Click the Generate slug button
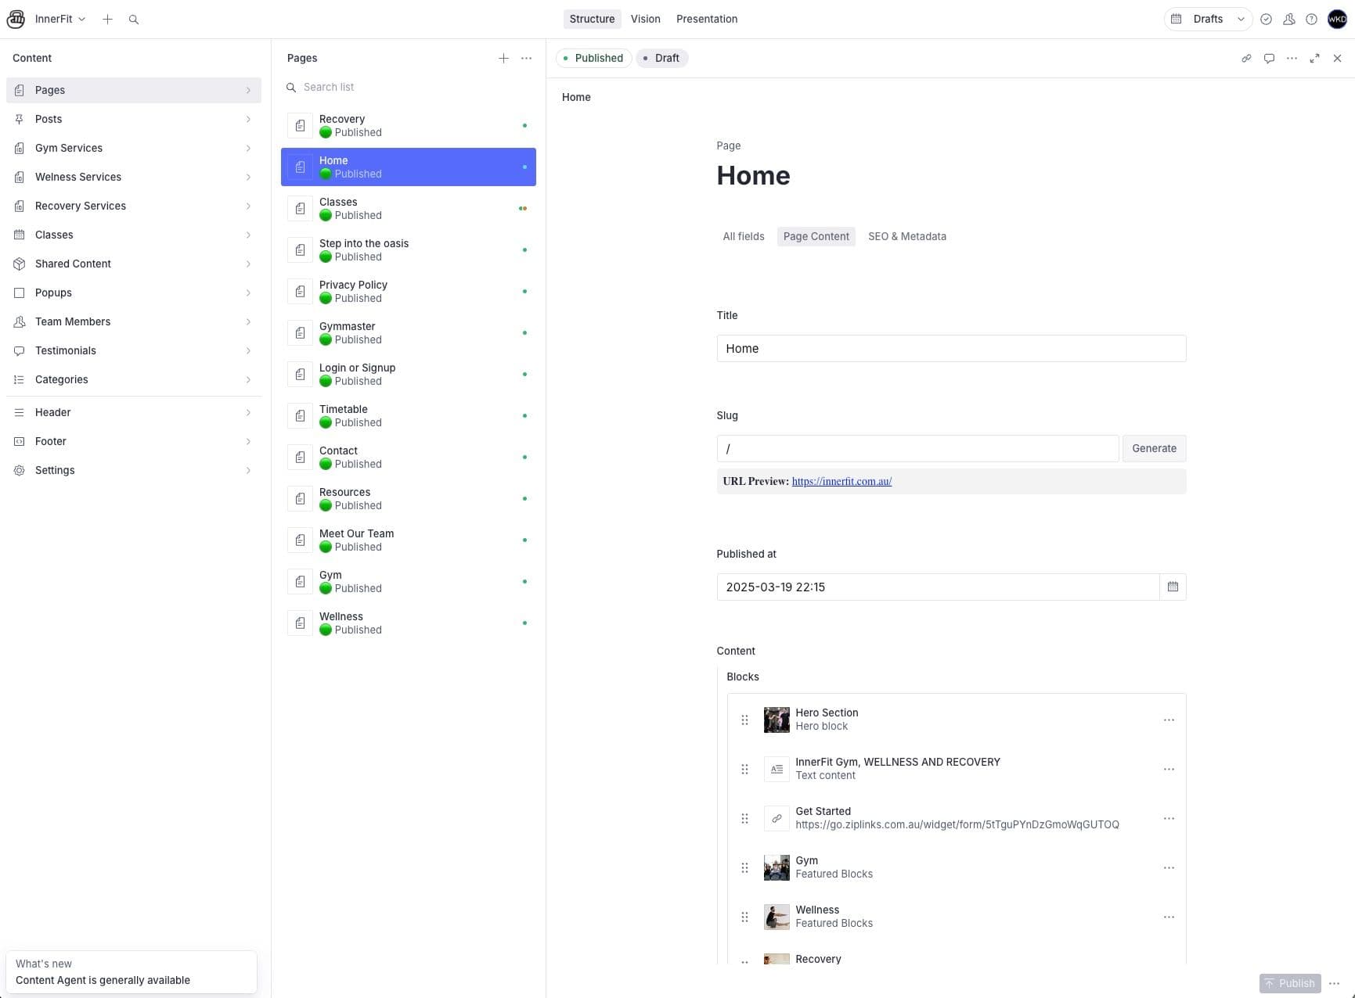The width and height of the screenshot is (1355, 998). click(x=1154, y=448)
